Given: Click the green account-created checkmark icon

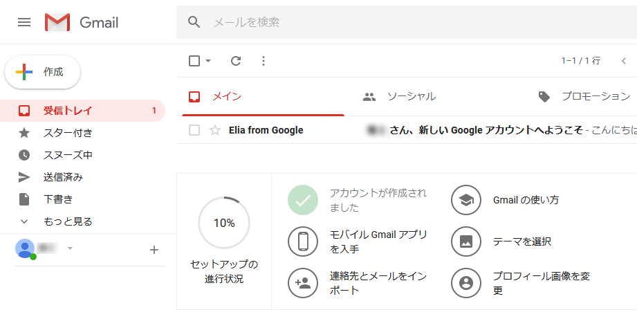Looking at the screenshot, I should tap(303, 200).
